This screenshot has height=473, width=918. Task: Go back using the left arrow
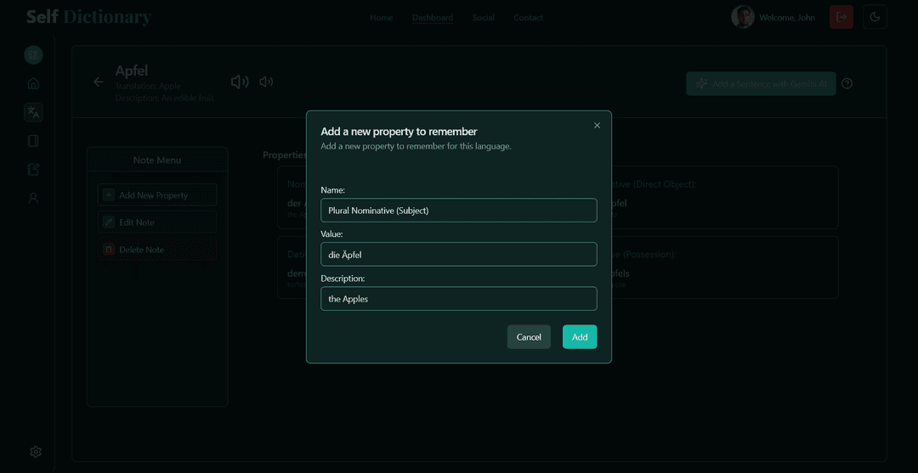99,82
